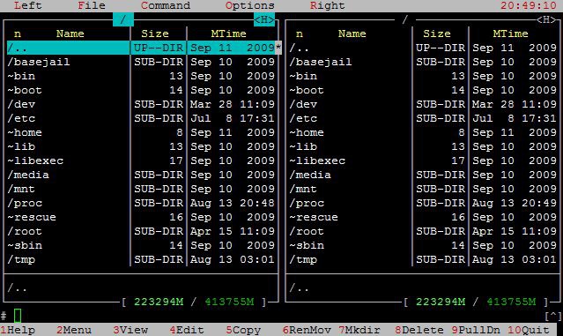Select /basejail in left panel
Screen dimensions: 563x336
pyautogui.click(x=141, y=62)
